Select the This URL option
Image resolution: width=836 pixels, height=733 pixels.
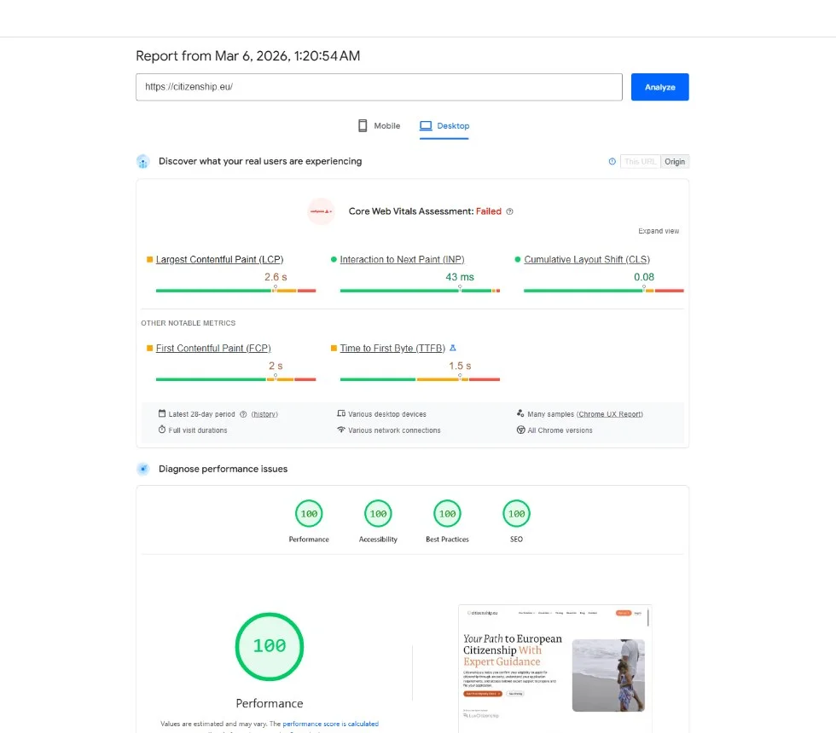point(640,161)
